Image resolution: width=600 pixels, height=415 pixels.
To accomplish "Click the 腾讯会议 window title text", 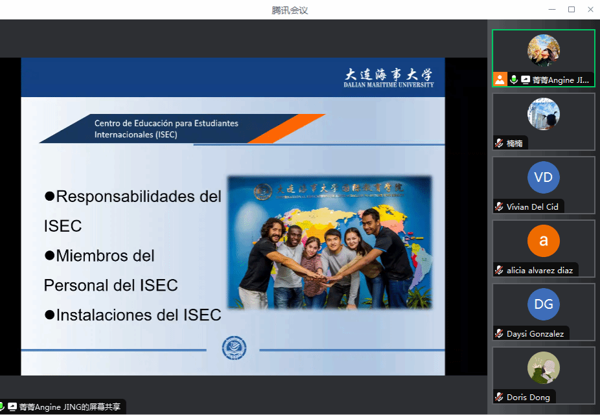I will click(290, 10).
